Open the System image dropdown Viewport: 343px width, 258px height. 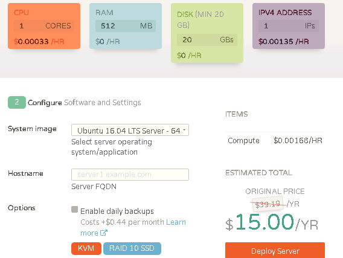click(x=130, y=130)
